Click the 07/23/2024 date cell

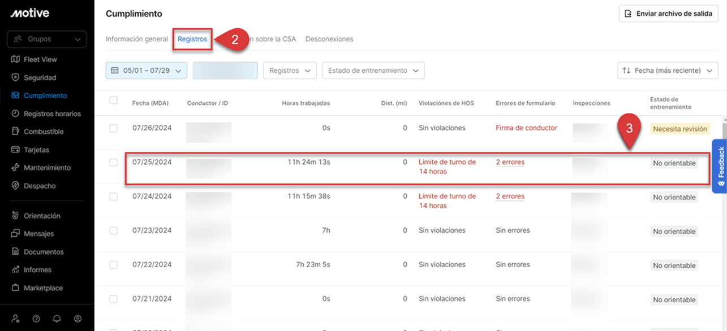[x=152, y=230]
